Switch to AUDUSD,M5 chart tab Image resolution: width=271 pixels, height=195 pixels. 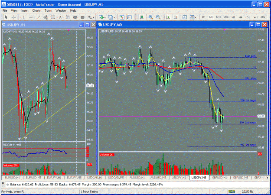click(x=158, y=178)
